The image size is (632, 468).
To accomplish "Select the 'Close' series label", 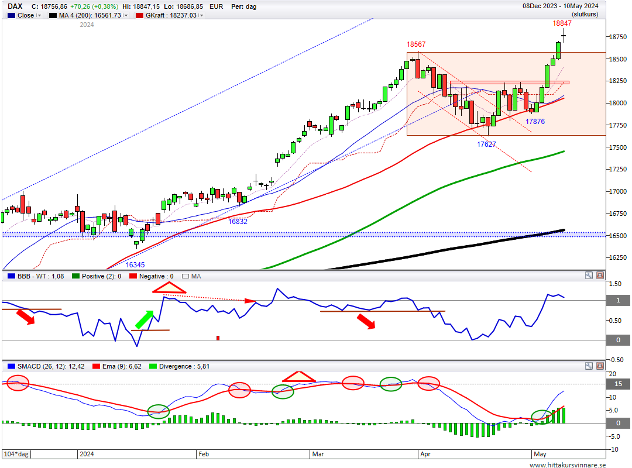I will tap(26, 15).
